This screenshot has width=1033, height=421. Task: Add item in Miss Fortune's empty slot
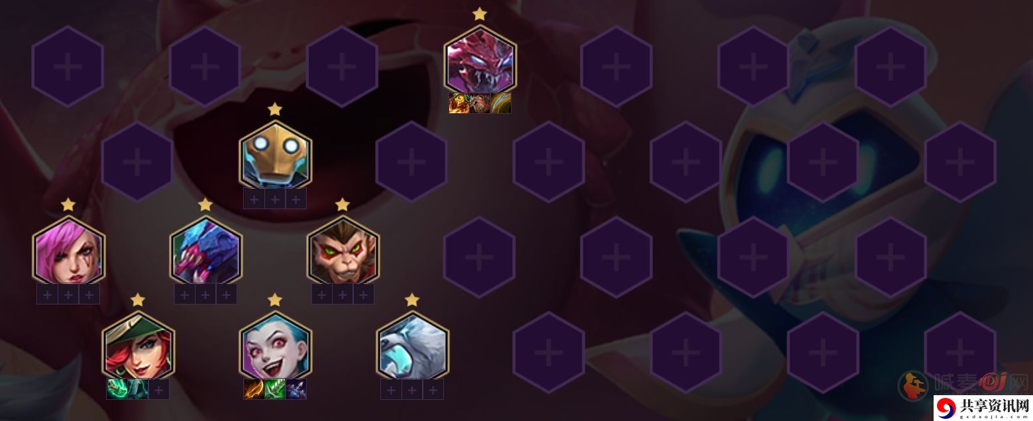(x=158, y=389)
